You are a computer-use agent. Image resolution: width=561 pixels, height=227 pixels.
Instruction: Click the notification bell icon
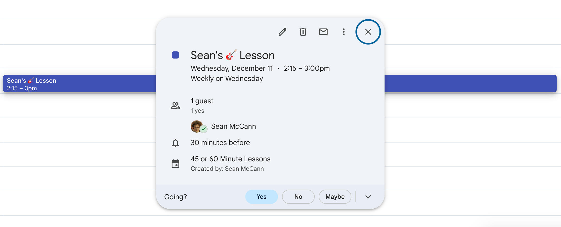click(x=175, y=143)
